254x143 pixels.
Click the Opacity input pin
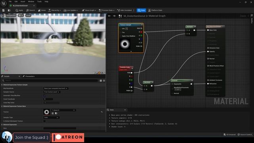point(208,52)
